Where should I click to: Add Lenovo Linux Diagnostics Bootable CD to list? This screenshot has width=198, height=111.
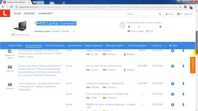pyautogui.click(x=173, y=84)
